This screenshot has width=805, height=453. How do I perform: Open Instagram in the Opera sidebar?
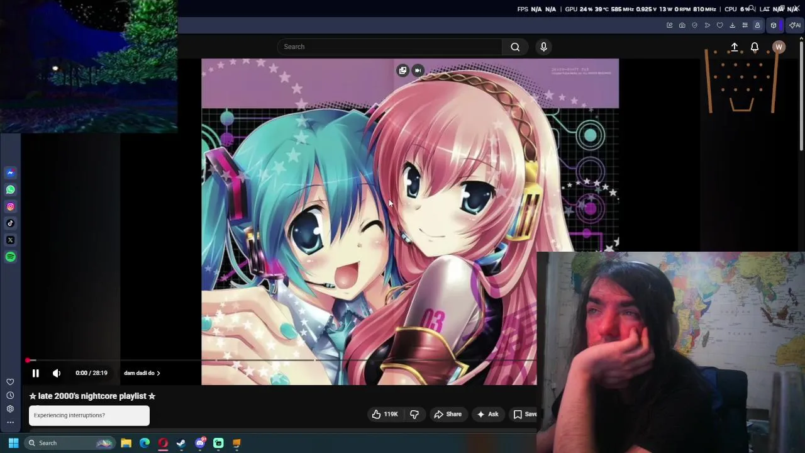[x=10, y=206]
